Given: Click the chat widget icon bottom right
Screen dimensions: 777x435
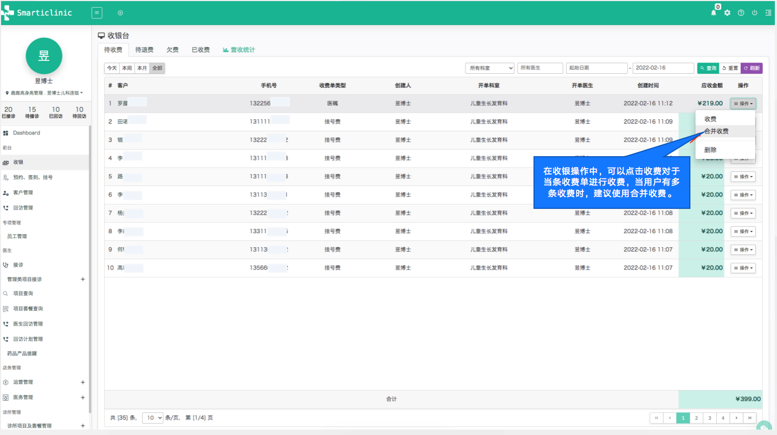Looking at the screenshot, I should pyautogui.click(x=764, y=428).
